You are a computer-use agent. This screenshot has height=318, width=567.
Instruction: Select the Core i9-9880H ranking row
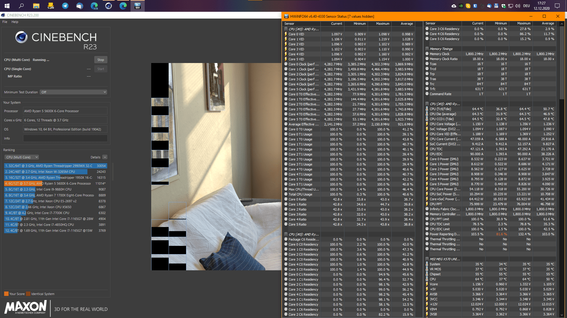pos(55,189)
